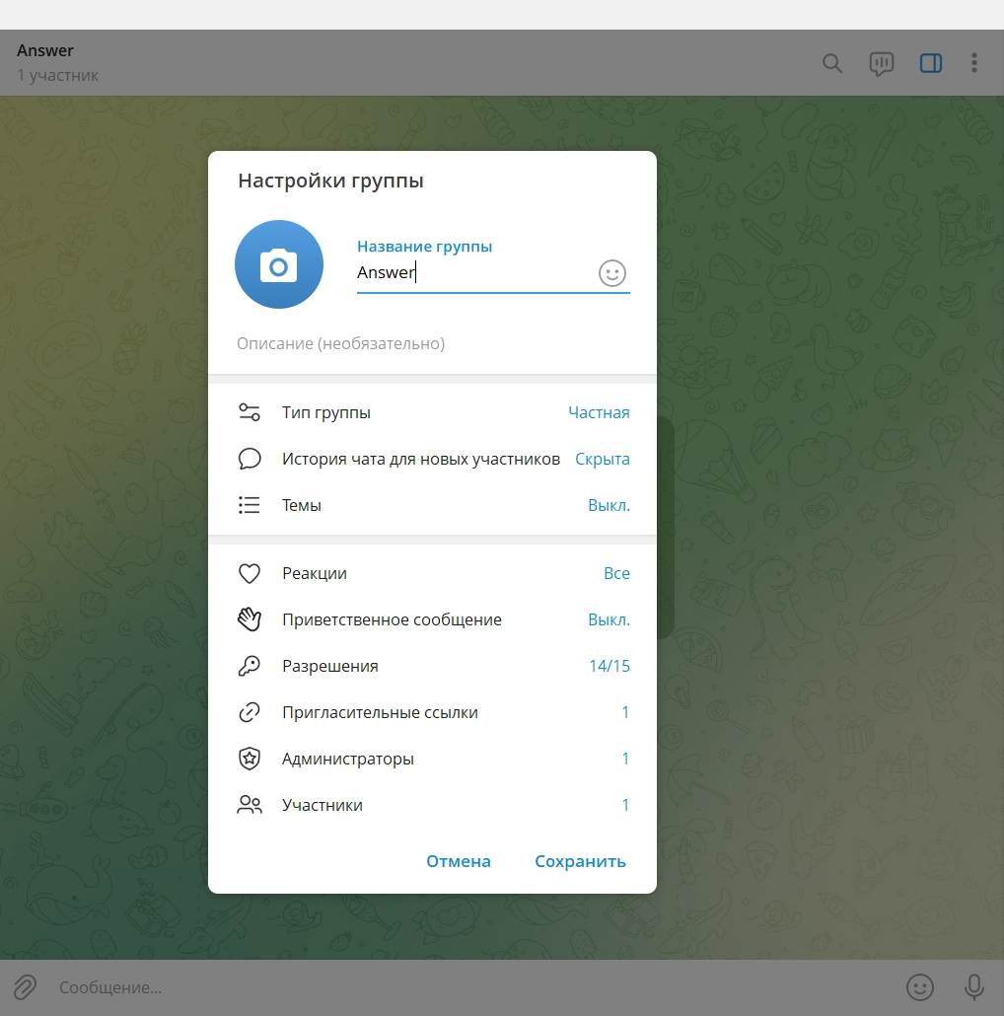
Task: Click the chat history speech bubble icon
Action: (250, 459)
